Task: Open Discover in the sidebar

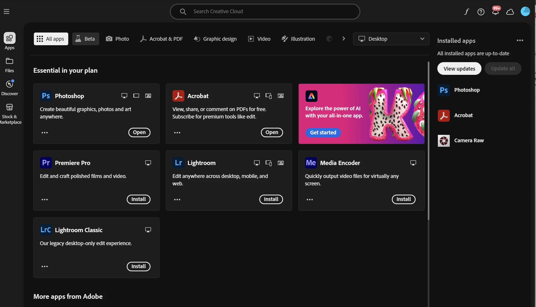Action: click(x=10, y=88)
